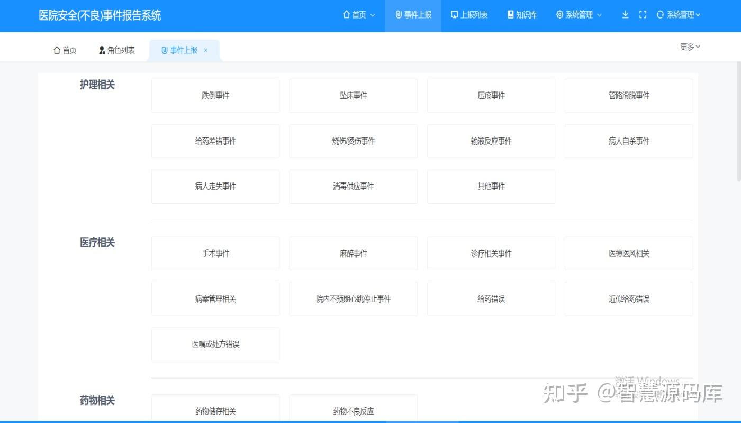This screenshot has height=423, width=741.
Task: Click the user avatar icon beside 系统管理
Action: click(x=660, y=15)
